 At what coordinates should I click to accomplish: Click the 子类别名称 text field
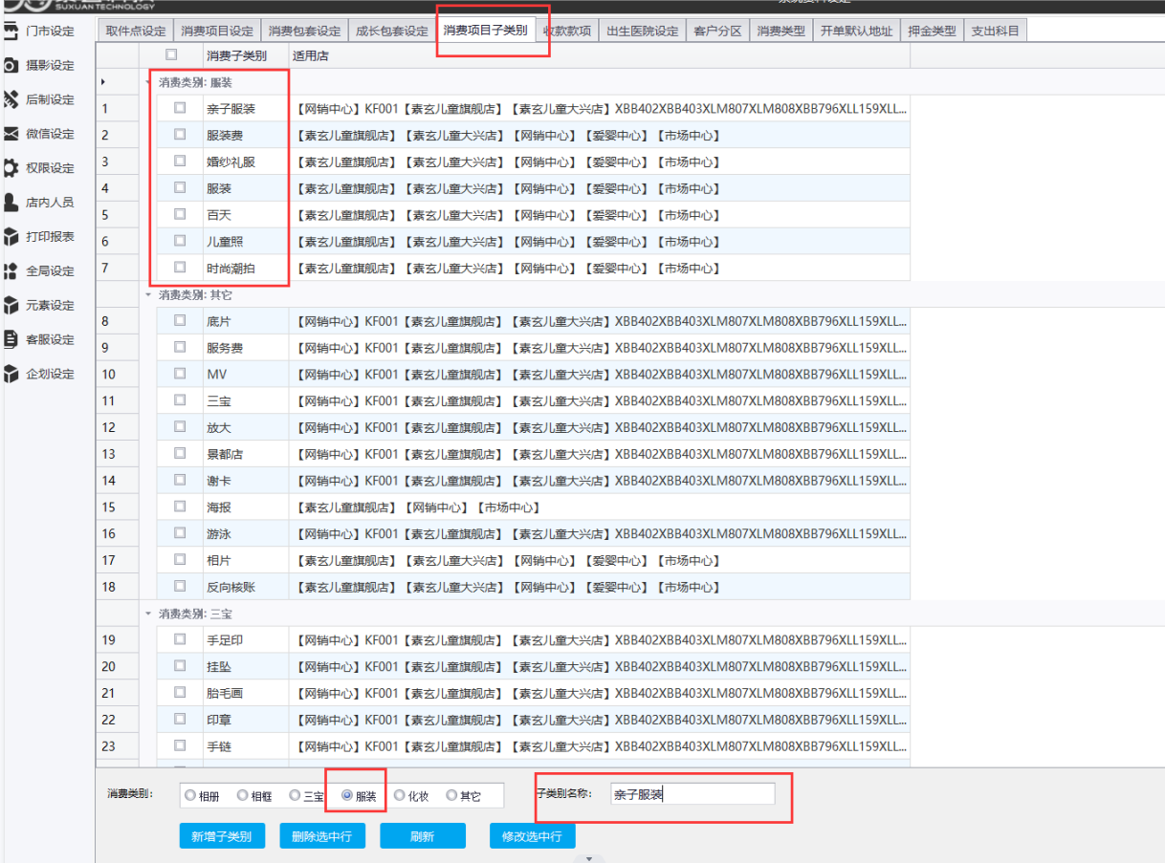coord(692,794)
